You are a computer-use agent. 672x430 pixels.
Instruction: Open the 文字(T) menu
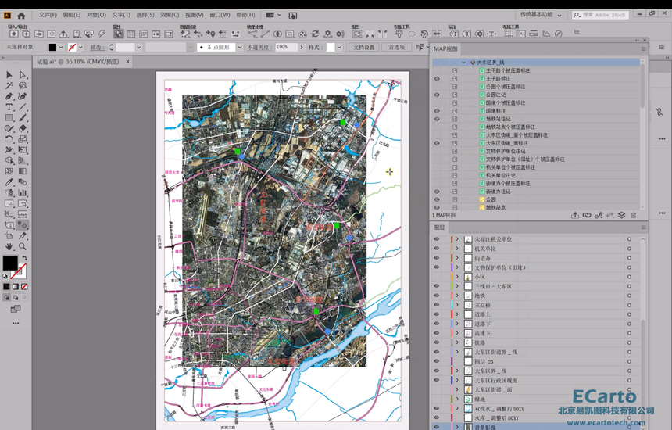pos(121,15)
